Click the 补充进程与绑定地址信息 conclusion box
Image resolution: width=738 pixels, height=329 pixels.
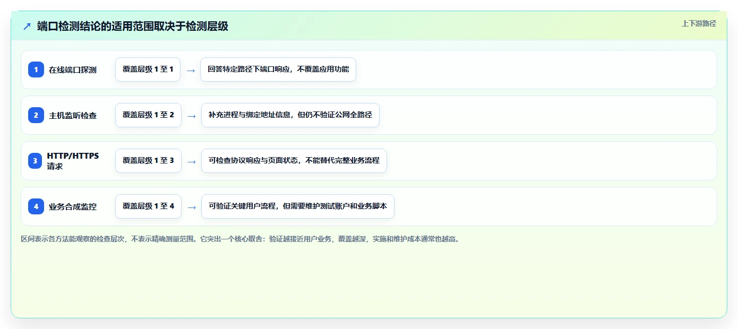(x=290, y=115)
